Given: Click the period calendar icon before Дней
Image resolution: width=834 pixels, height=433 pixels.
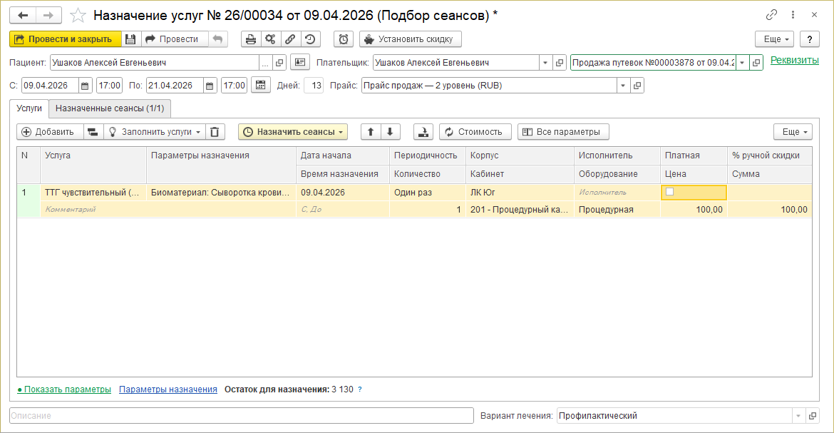Looking at the screenshot, I should pyautogui.click(x=261, y=85).
